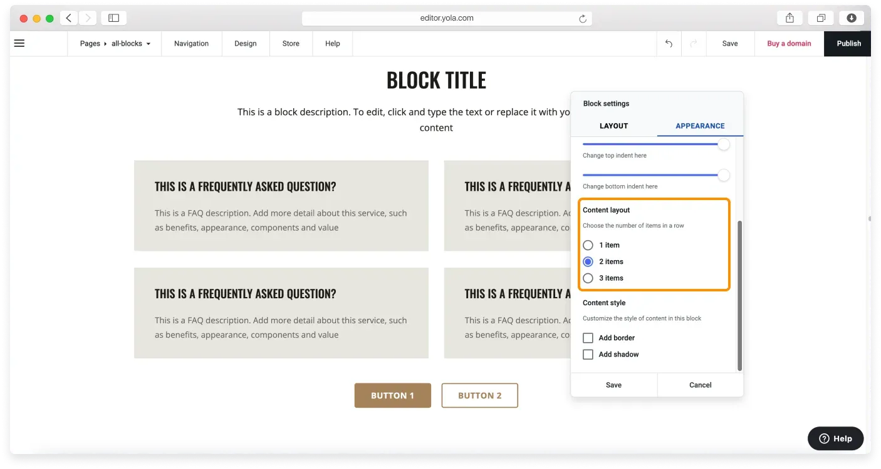
Task: Toggle the Safari sidebar icon
Action: point(113,18)
